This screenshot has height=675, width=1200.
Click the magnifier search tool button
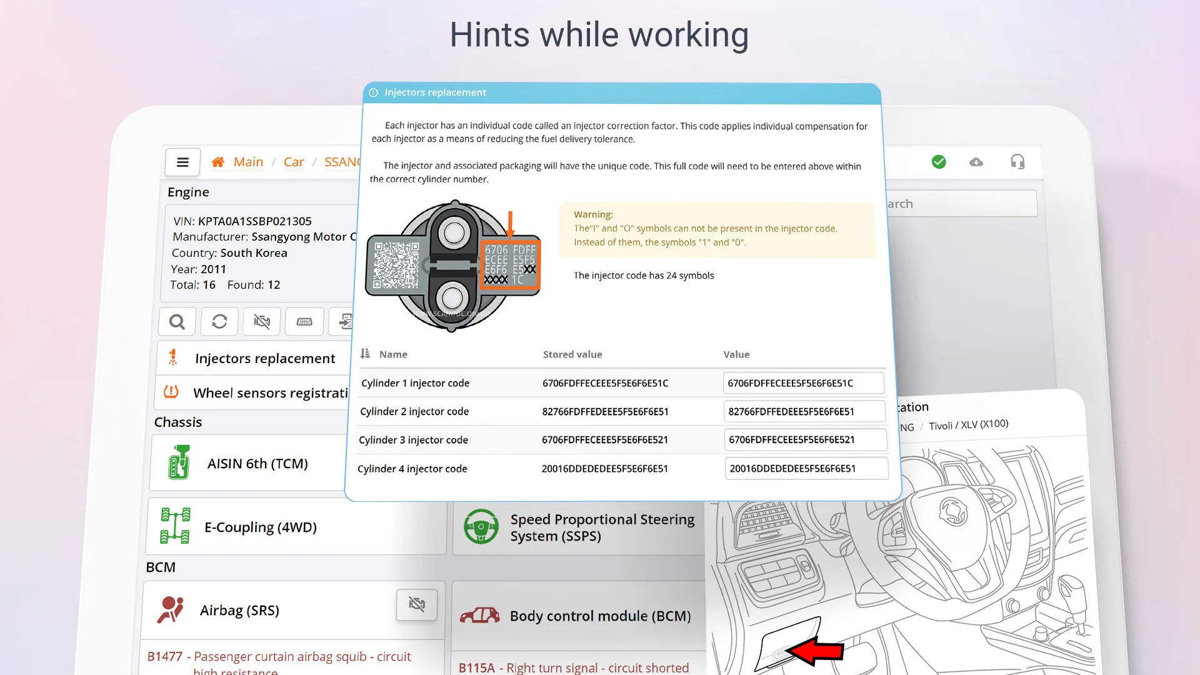(x=177, y=322)
